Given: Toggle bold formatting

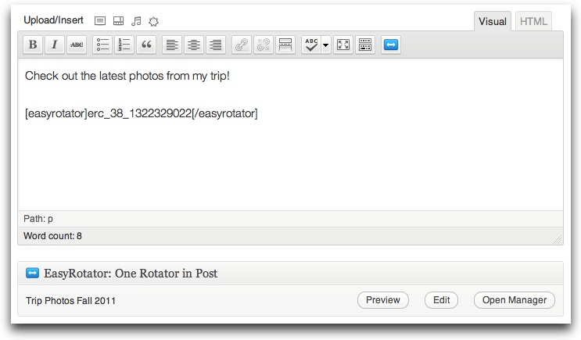Looking at the screenshot, I should point(33,45).
